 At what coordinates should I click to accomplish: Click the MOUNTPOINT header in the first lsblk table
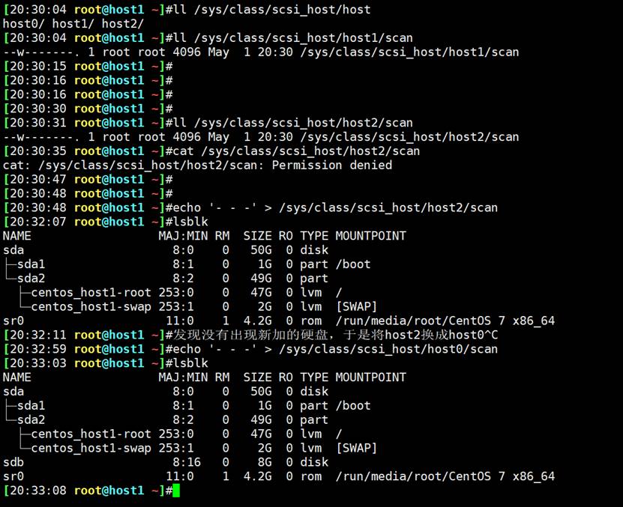[x=370, y=236]
